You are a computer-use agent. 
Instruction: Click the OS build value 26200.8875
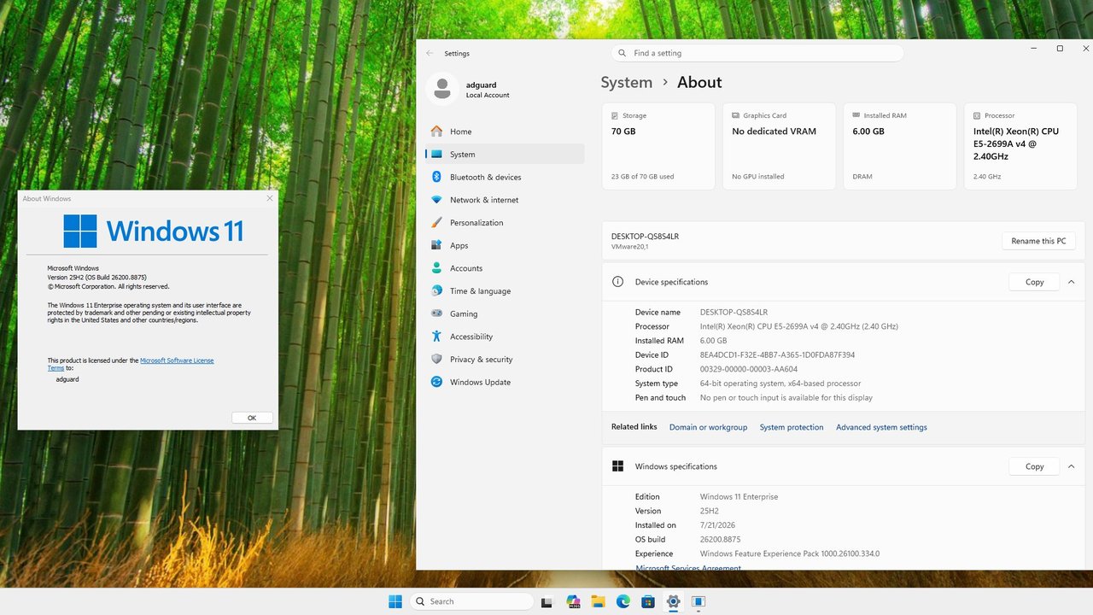(720, 539)
